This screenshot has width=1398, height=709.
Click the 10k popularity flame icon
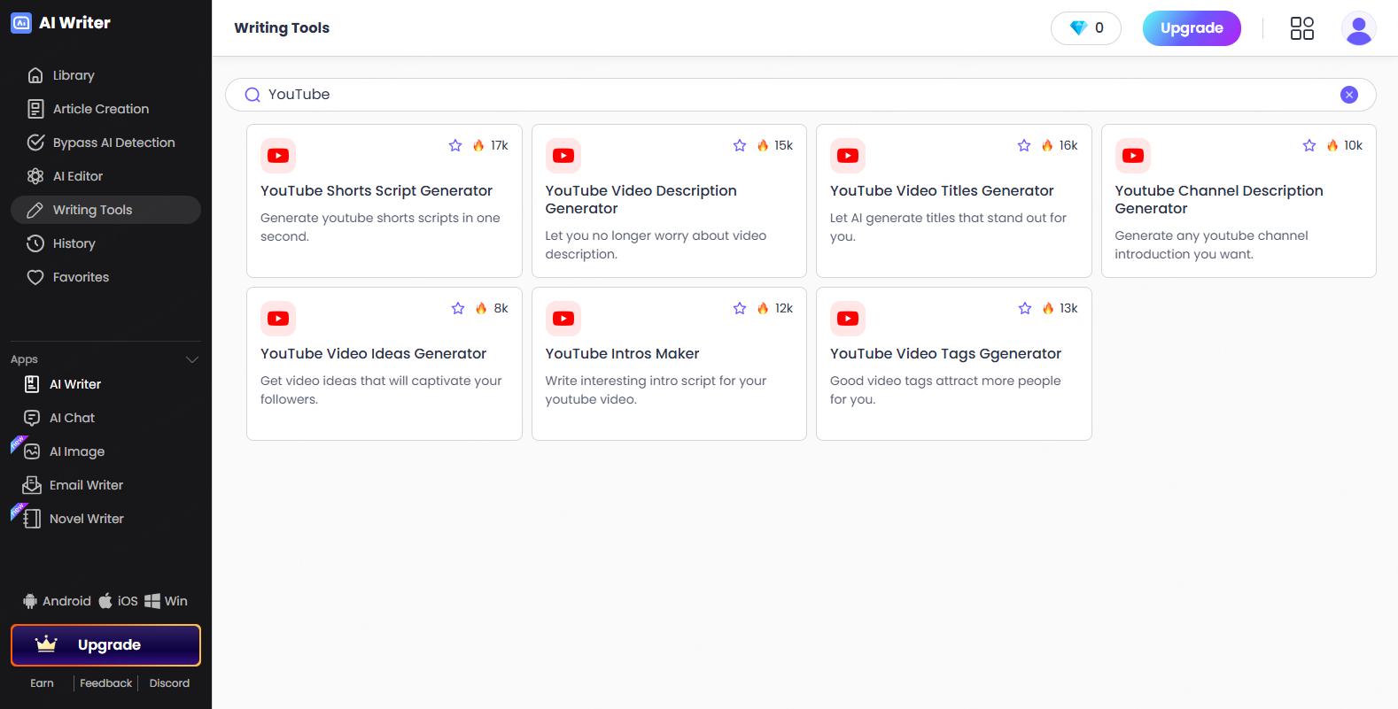pos(1332,145)
